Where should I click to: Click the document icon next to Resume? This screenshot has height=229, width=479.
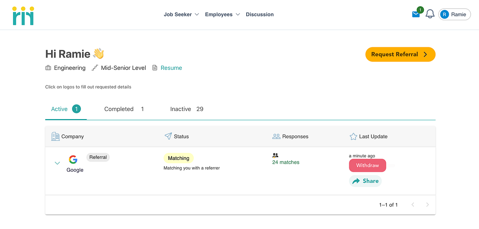[x=154, y=68]
